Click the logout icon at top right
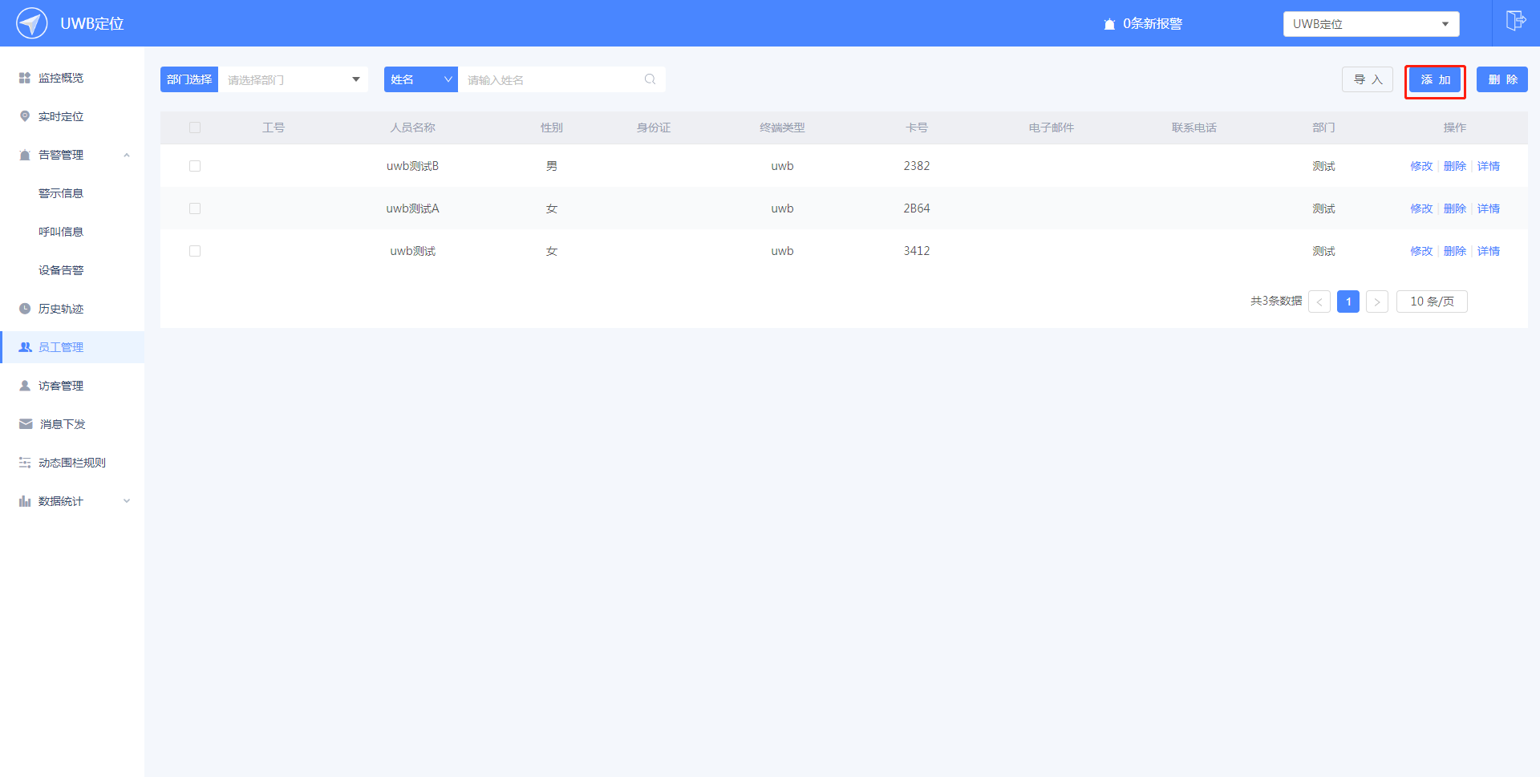1540x777 pixels. click(x=1515, y=21)
